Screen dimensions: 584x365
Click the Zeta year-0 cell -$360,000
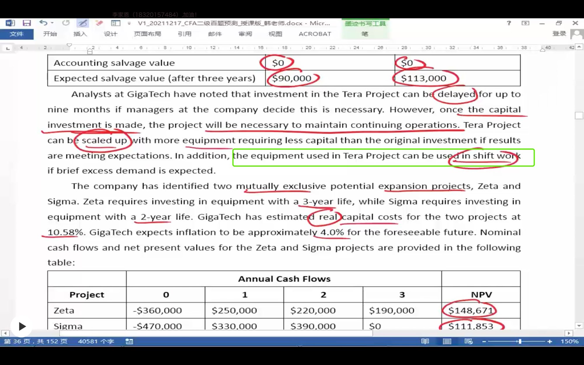(x=166, y=310)
